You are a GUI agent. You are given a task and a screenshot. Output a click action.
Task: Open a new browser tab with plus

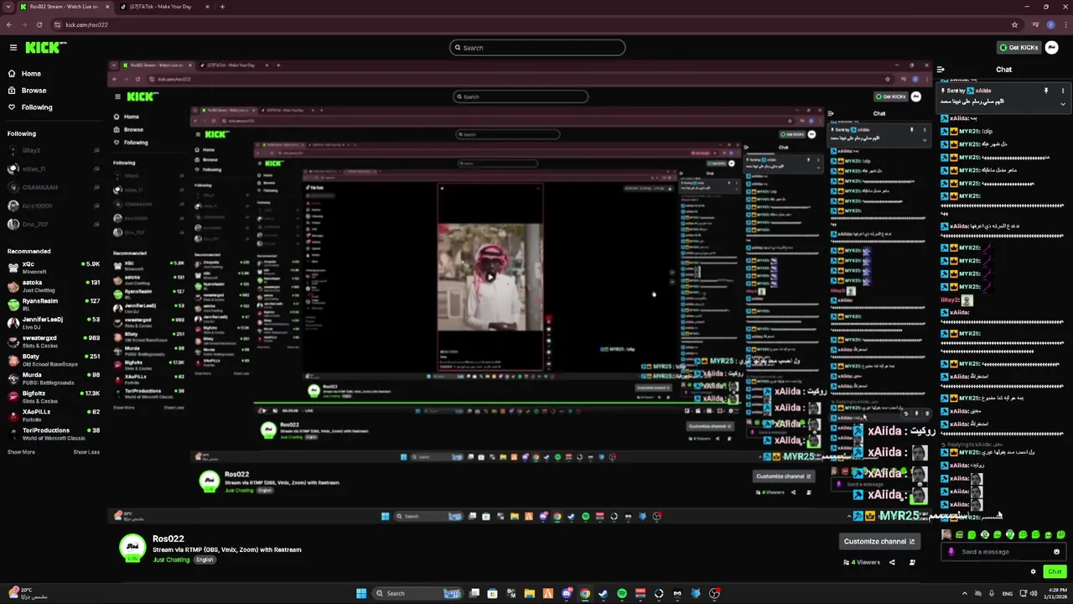coord(222,7)
